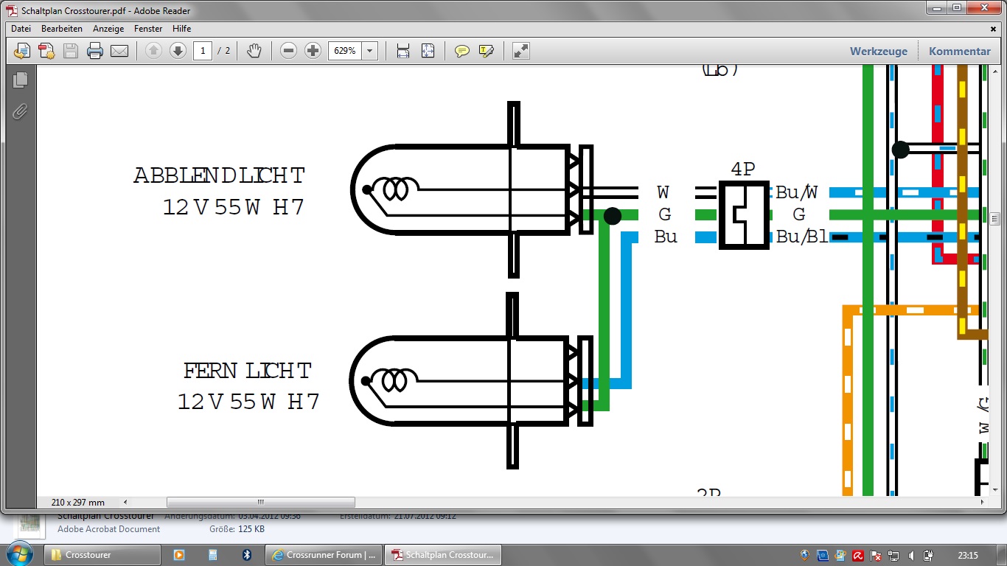Screen dimensions: 1007x566
Task: Open the Anzeige menu
Action: click(x=108, y=29)
